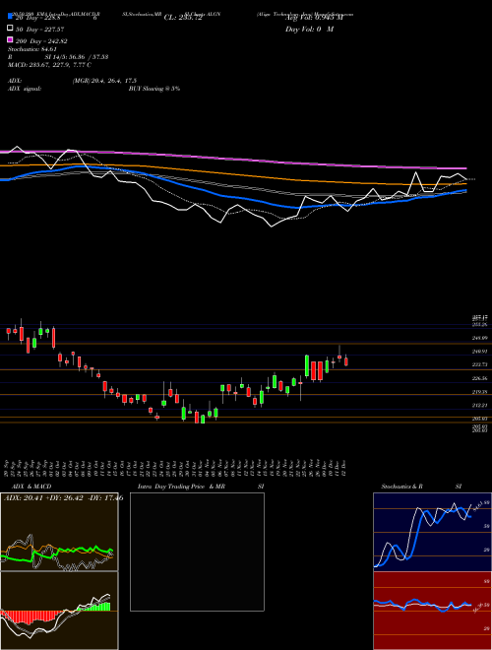Click inside the empty Intra Day Trading chart box
This screenshot has height=650, width=492.
[197, 552]
